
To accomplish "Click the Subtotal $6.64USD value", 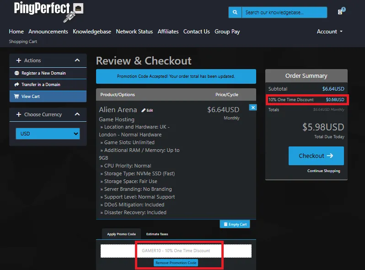I will [x=333, y=89].
